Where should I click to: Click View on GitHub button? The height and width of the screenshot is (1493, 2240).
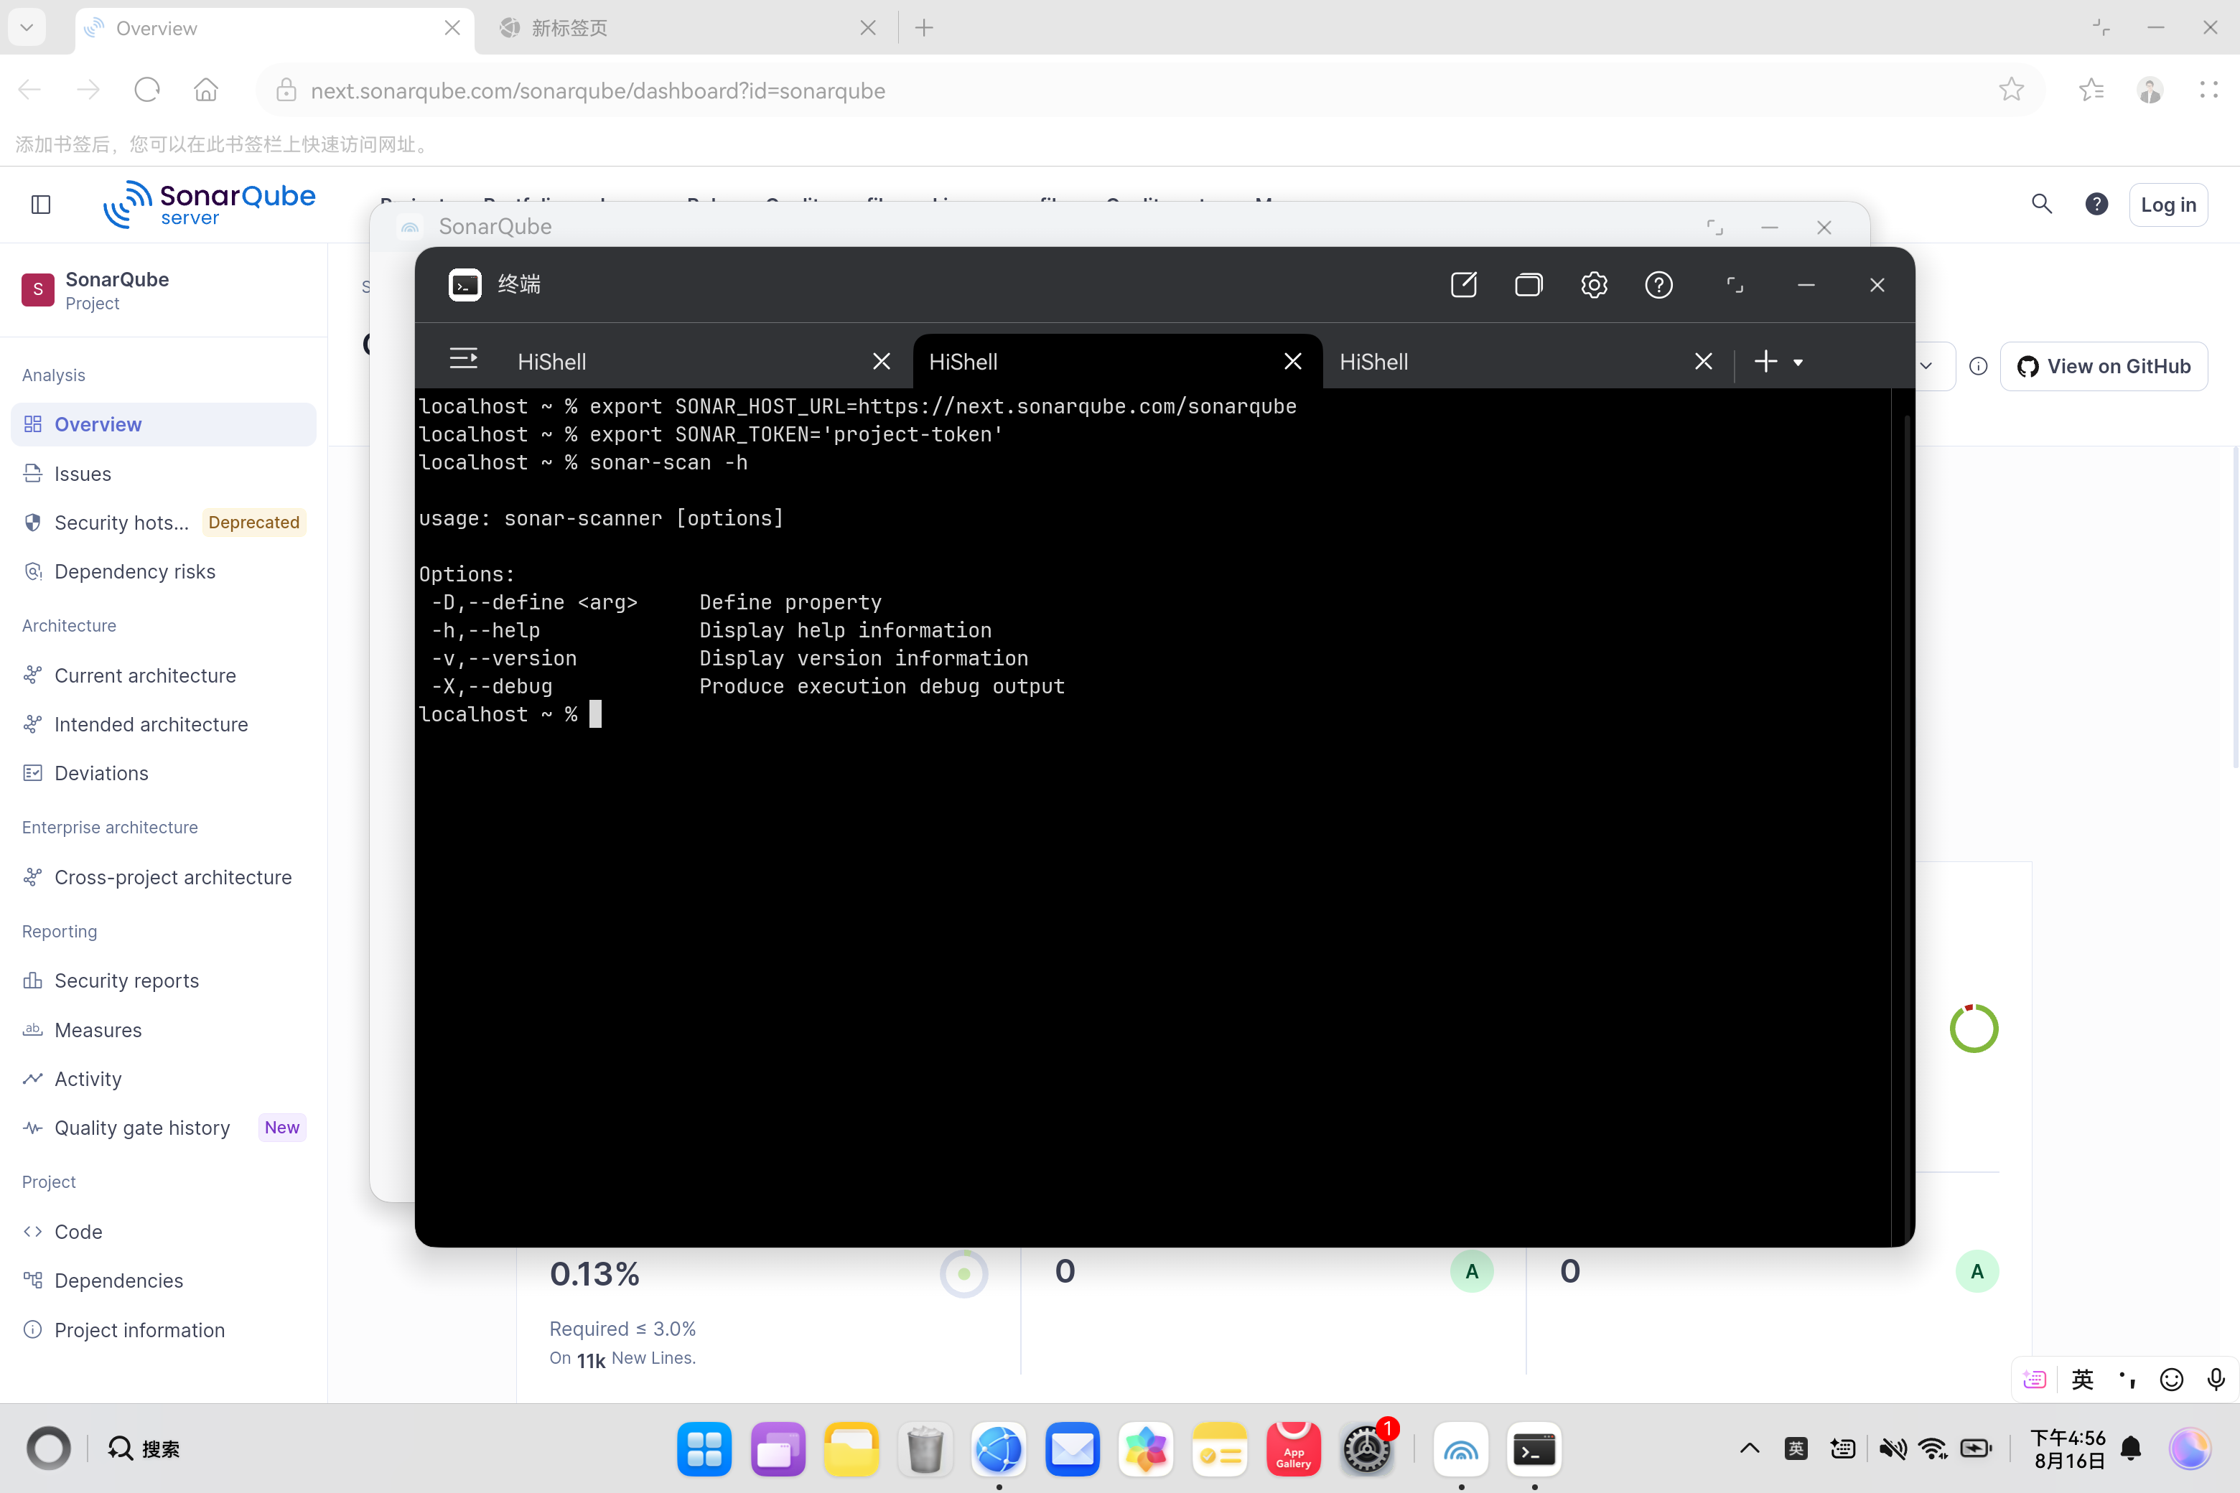tap(2104, 367)
